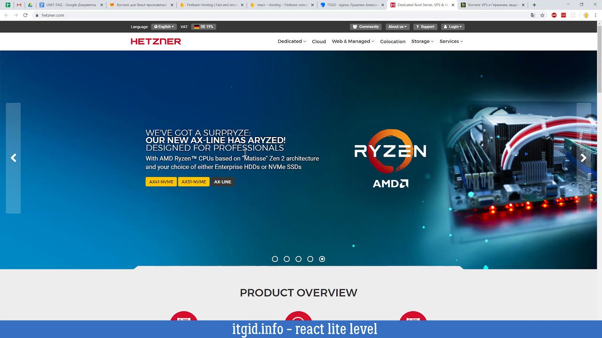The image size is (602, 338).
Task: Click the Community button
Action: click(x=366, y=27)
